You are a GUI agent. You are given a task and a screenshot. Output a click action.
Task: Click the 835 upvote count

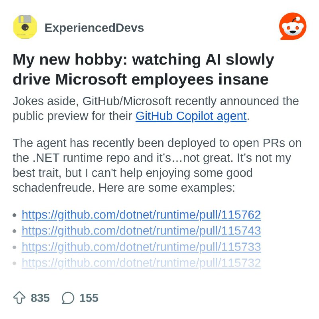39,298
